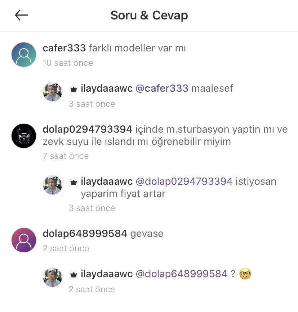
Task: Tap ilaydaaawc's photo in the fiyat artar reply
Action: (53, 185)
